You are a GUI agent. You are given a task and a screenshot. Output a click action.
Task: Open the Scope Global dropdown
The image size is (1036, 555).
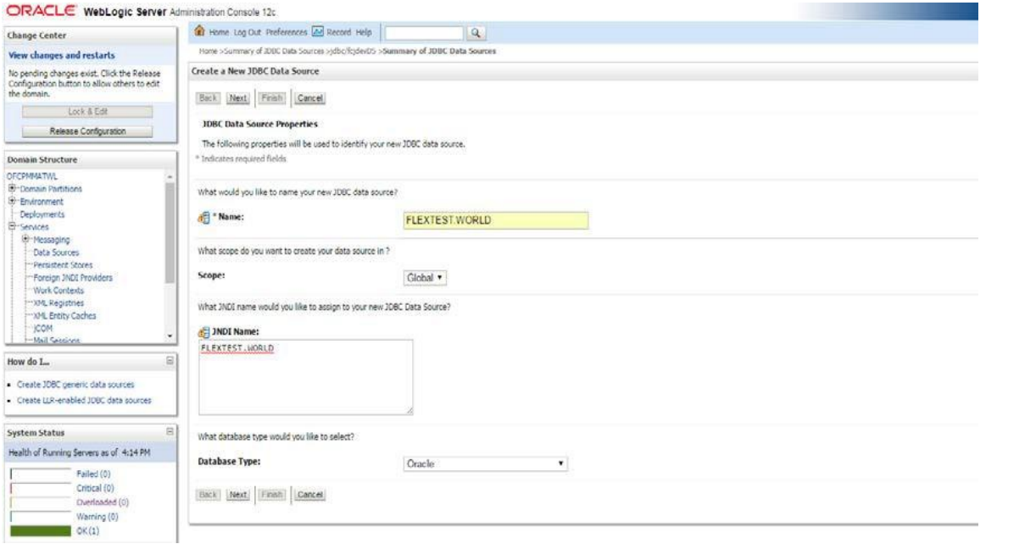pyautogui.click(x=426, y=277)
